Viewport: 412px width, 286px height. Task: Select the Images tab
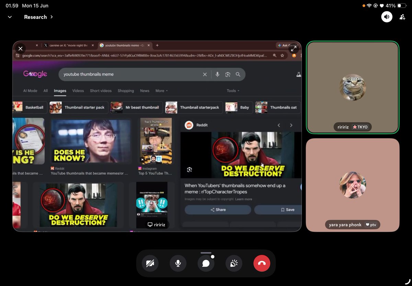[x=60, y=91]
